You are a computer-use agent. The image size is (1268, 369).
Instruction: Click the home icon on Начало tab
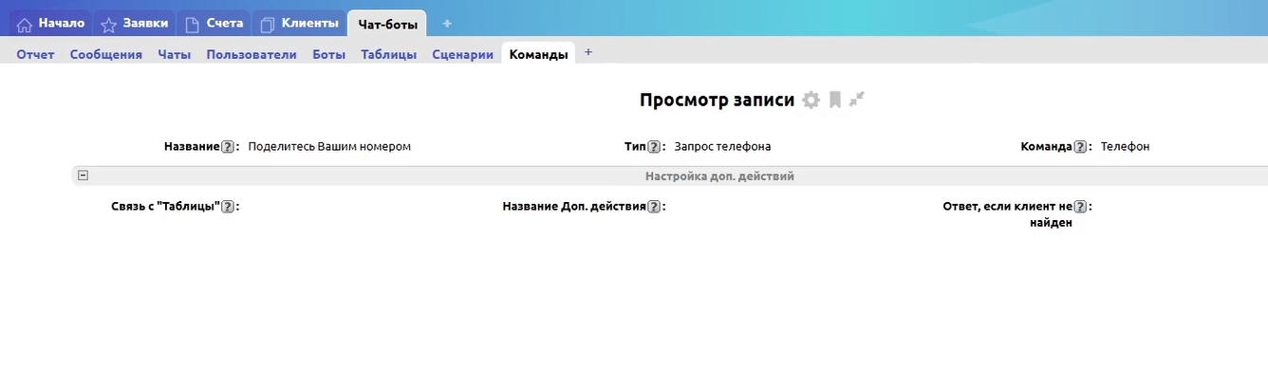coord(26,25)
